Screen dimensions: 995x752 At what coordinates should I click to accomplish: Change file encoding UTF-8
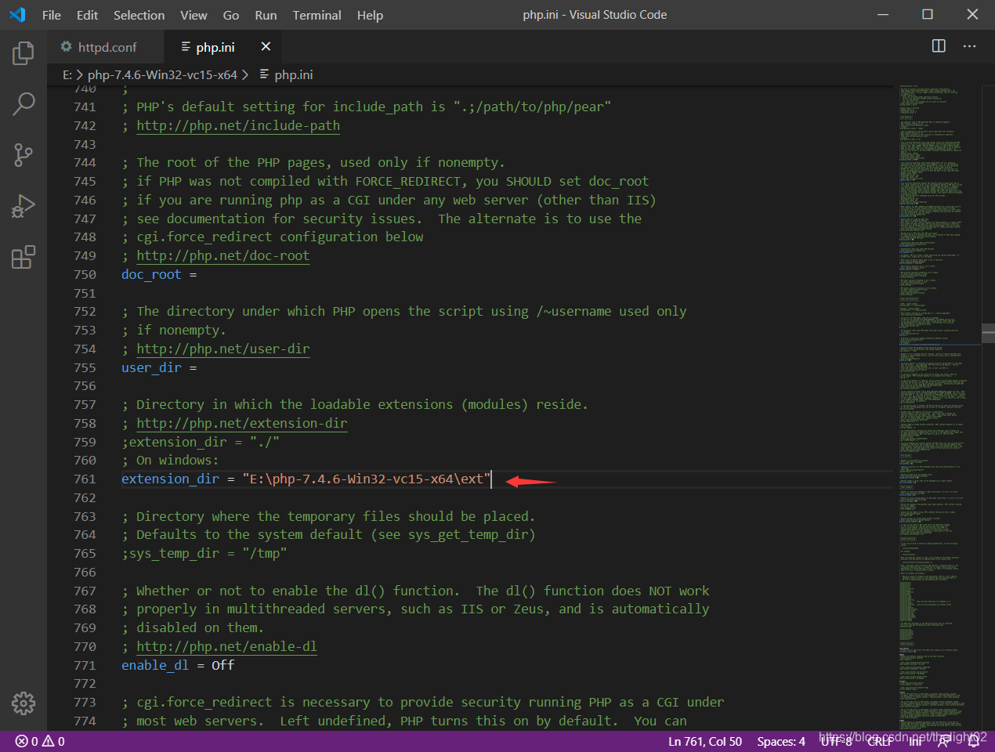(x=836, y=741)
